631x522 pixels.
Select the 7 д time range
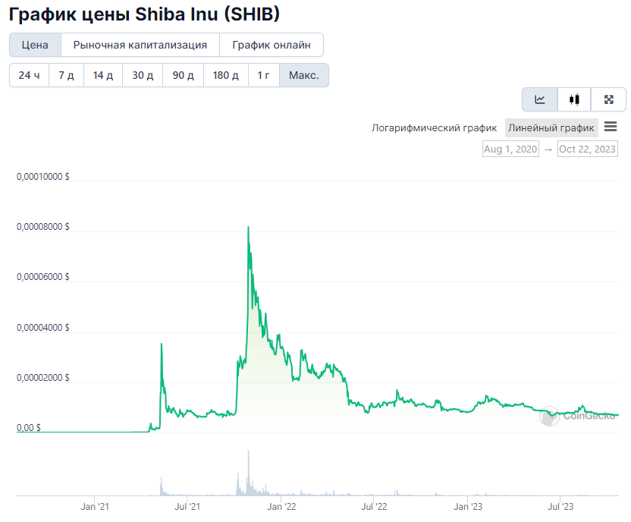click(67, 75)
